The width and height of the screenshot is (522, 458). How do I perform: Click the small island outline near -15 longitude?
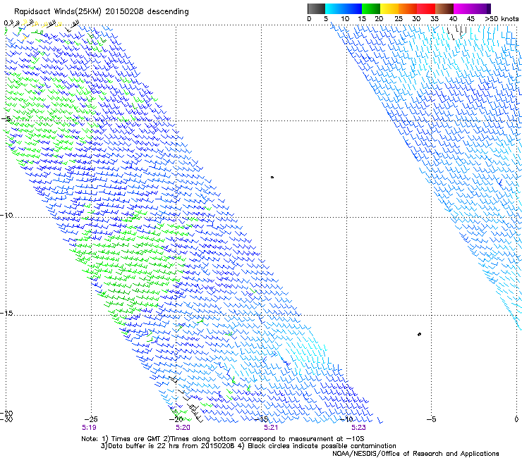coord(272,178)
